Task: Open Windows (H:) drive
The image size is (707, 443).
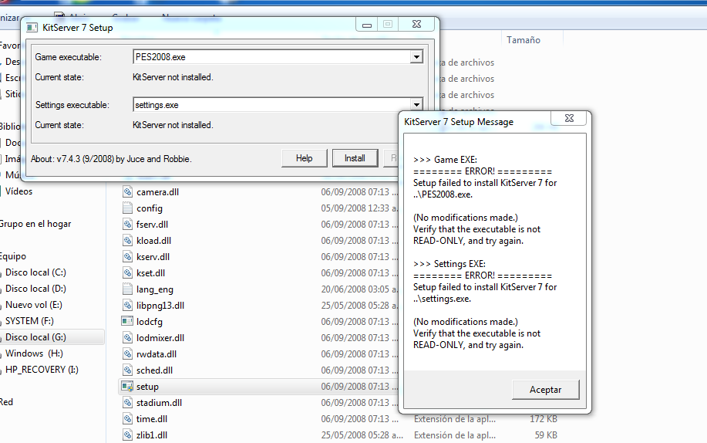Action: tap(34, 353)
